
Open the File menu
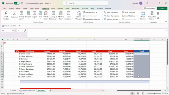[4, 8]
